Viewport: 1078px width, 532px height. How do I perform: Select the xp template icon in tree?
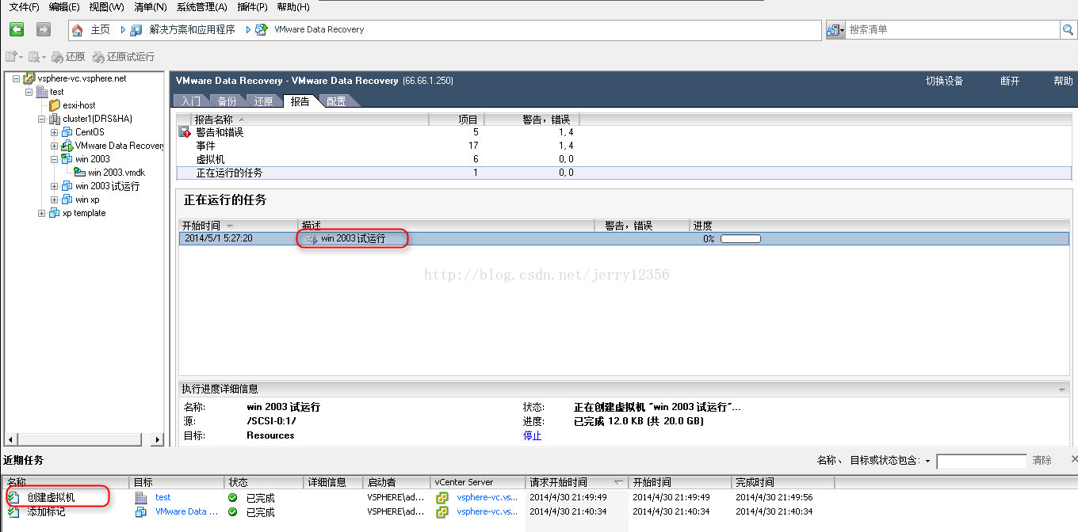[55, 213]
